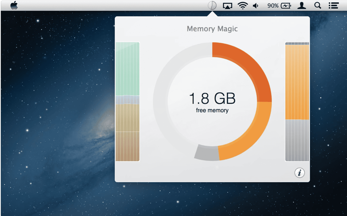
Task: Click the battery charging icon
Action: coord(286,5)
